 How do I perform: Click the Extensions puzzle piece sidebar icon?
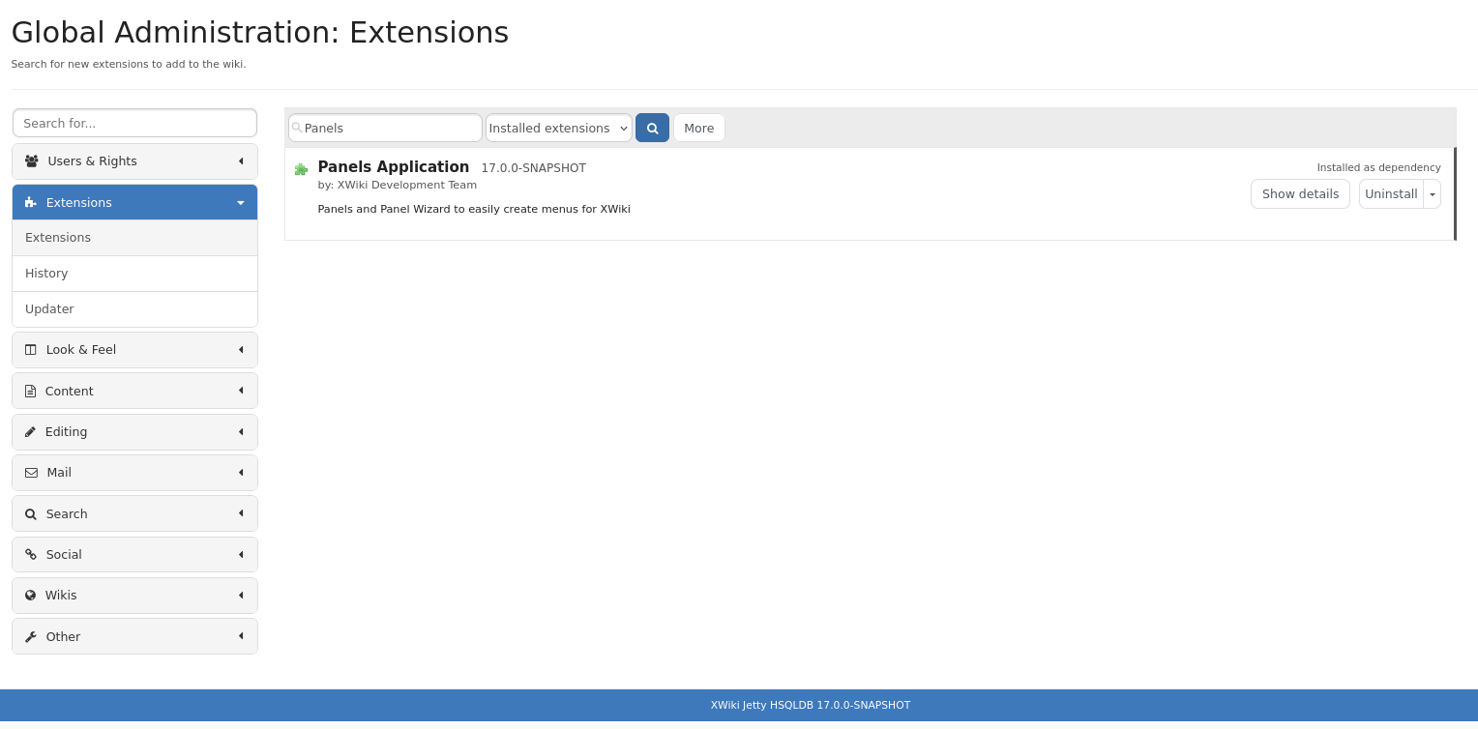pyautogui.click(x=31, y=202)
